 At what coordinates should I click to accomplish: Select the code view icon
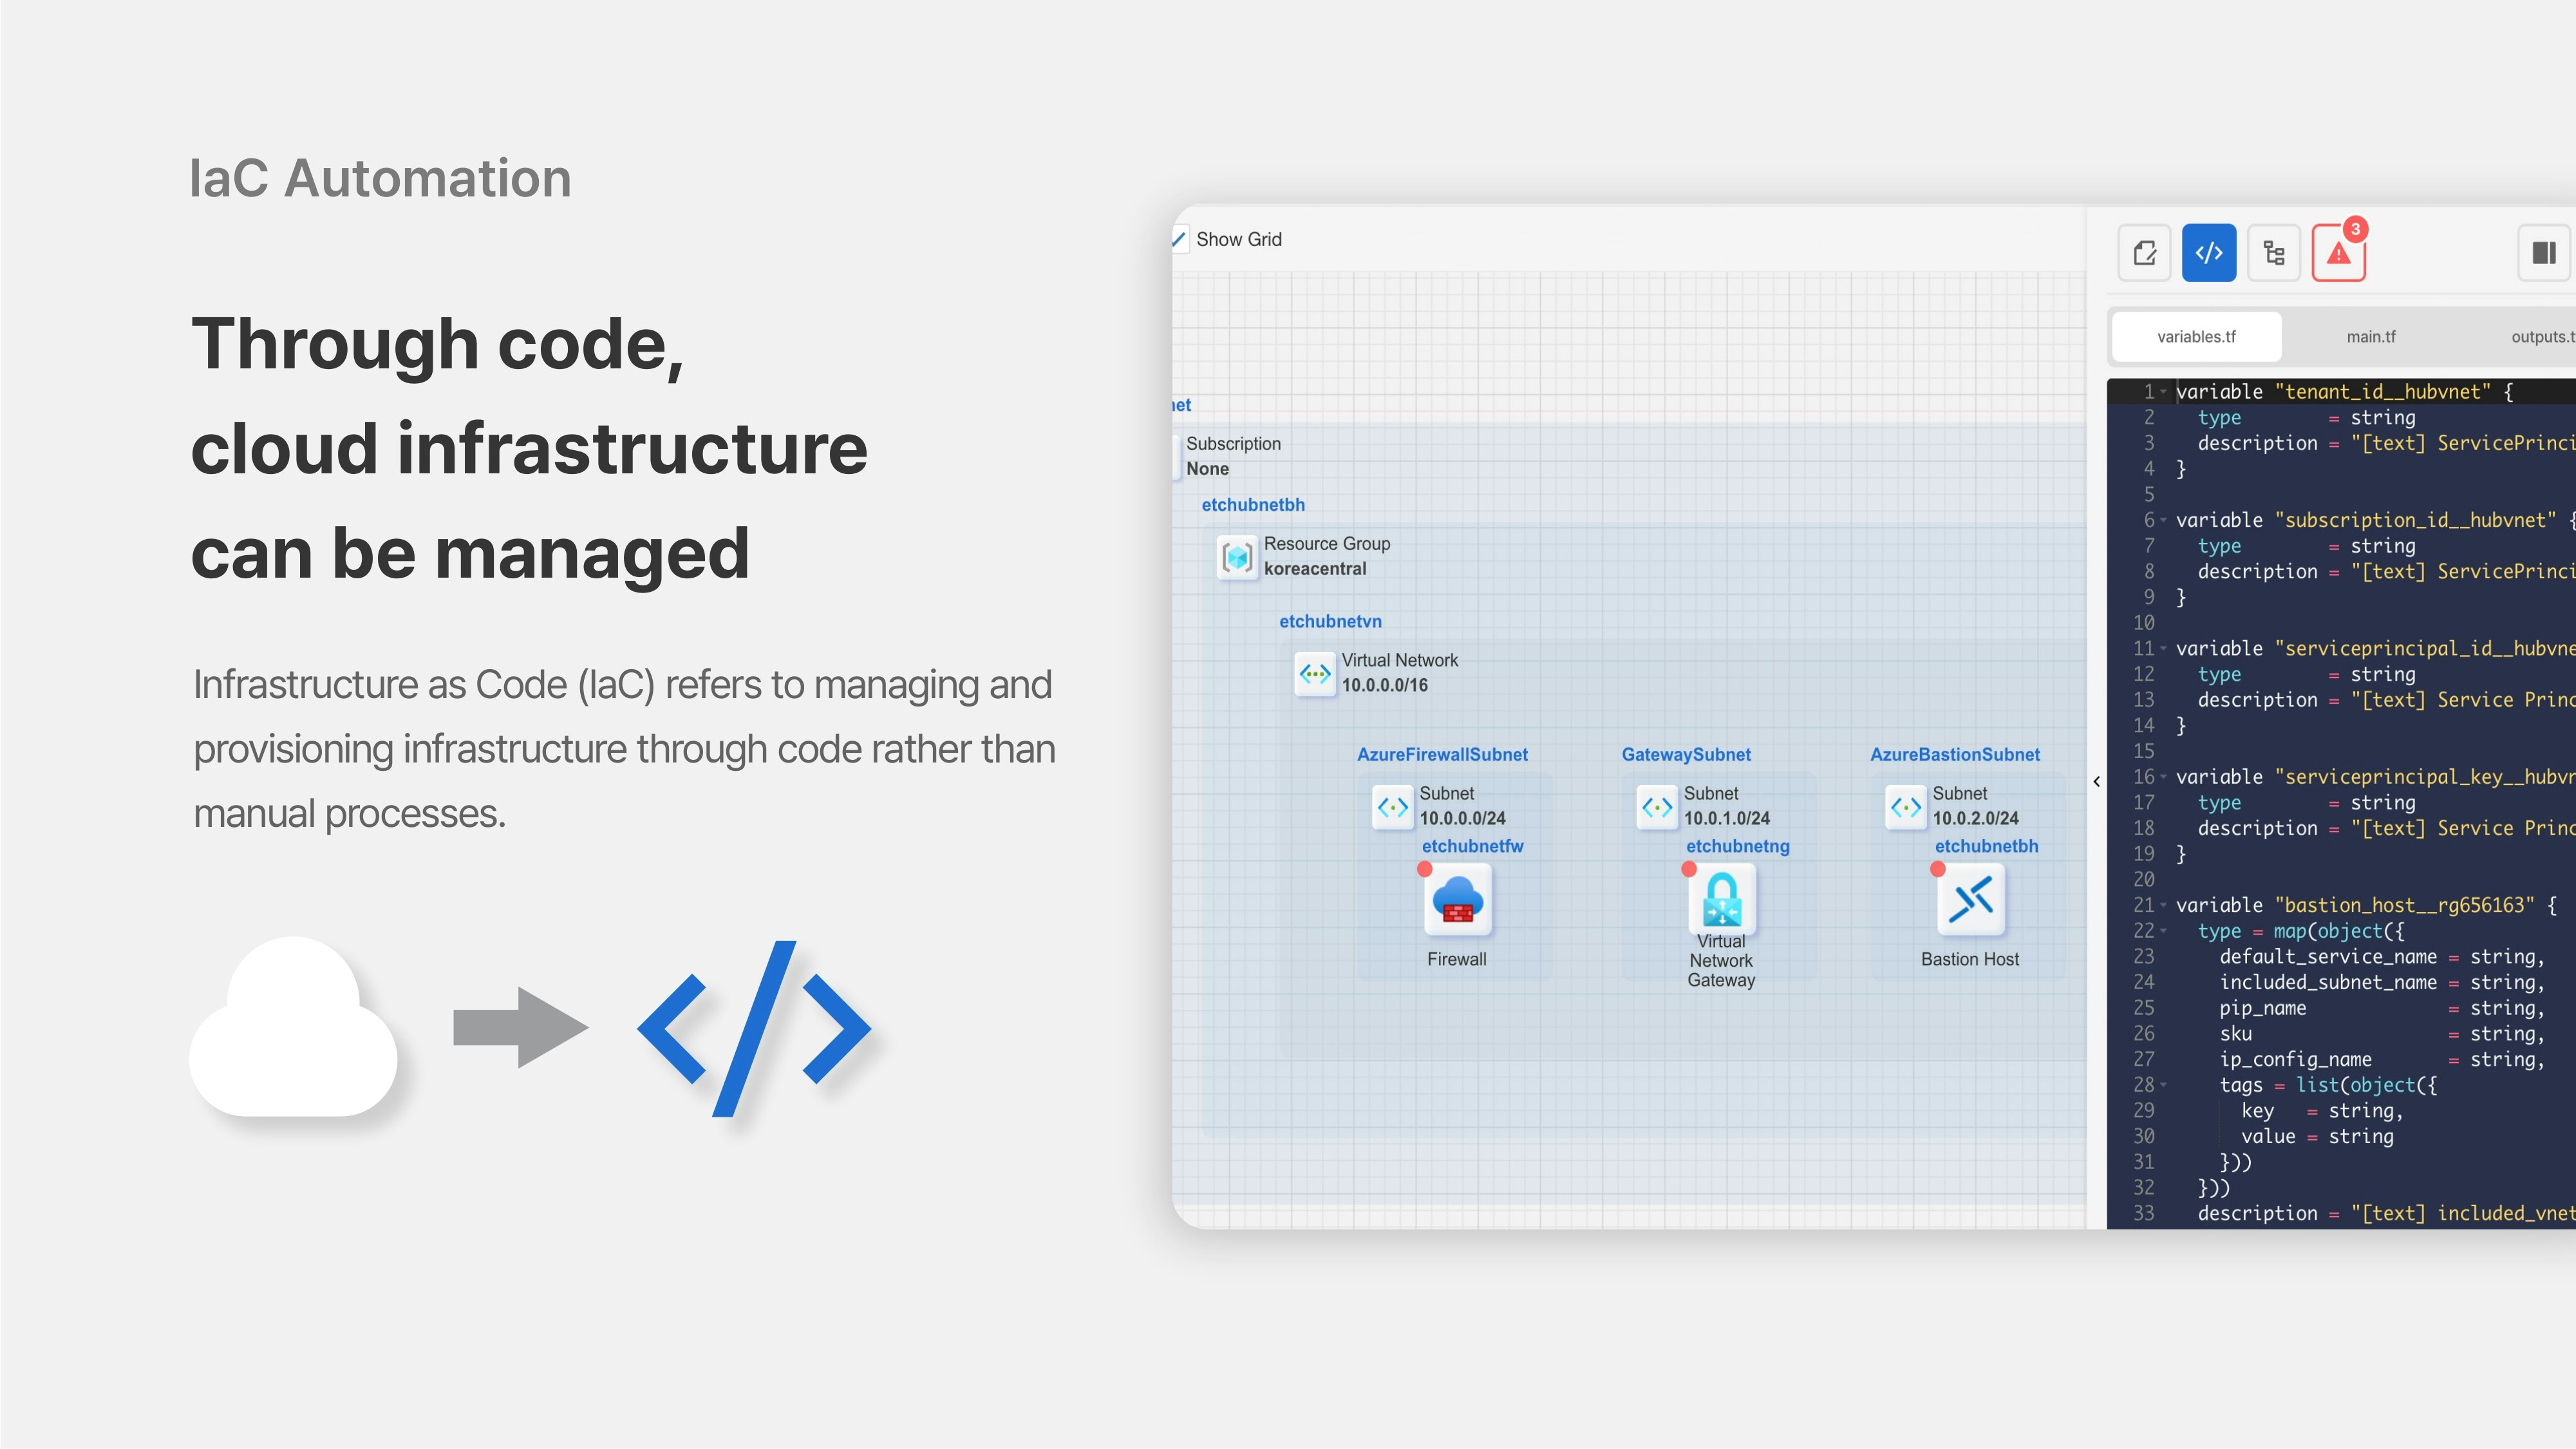click(2209, 253)
